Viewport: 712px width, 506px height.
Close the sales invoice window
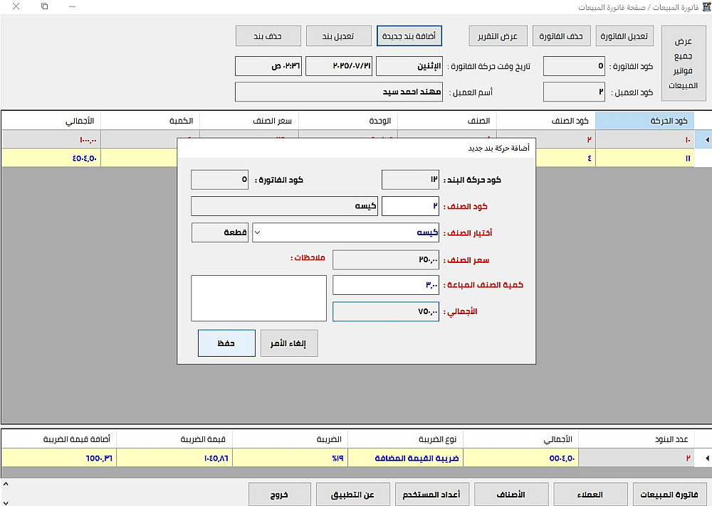click(16, 6)
